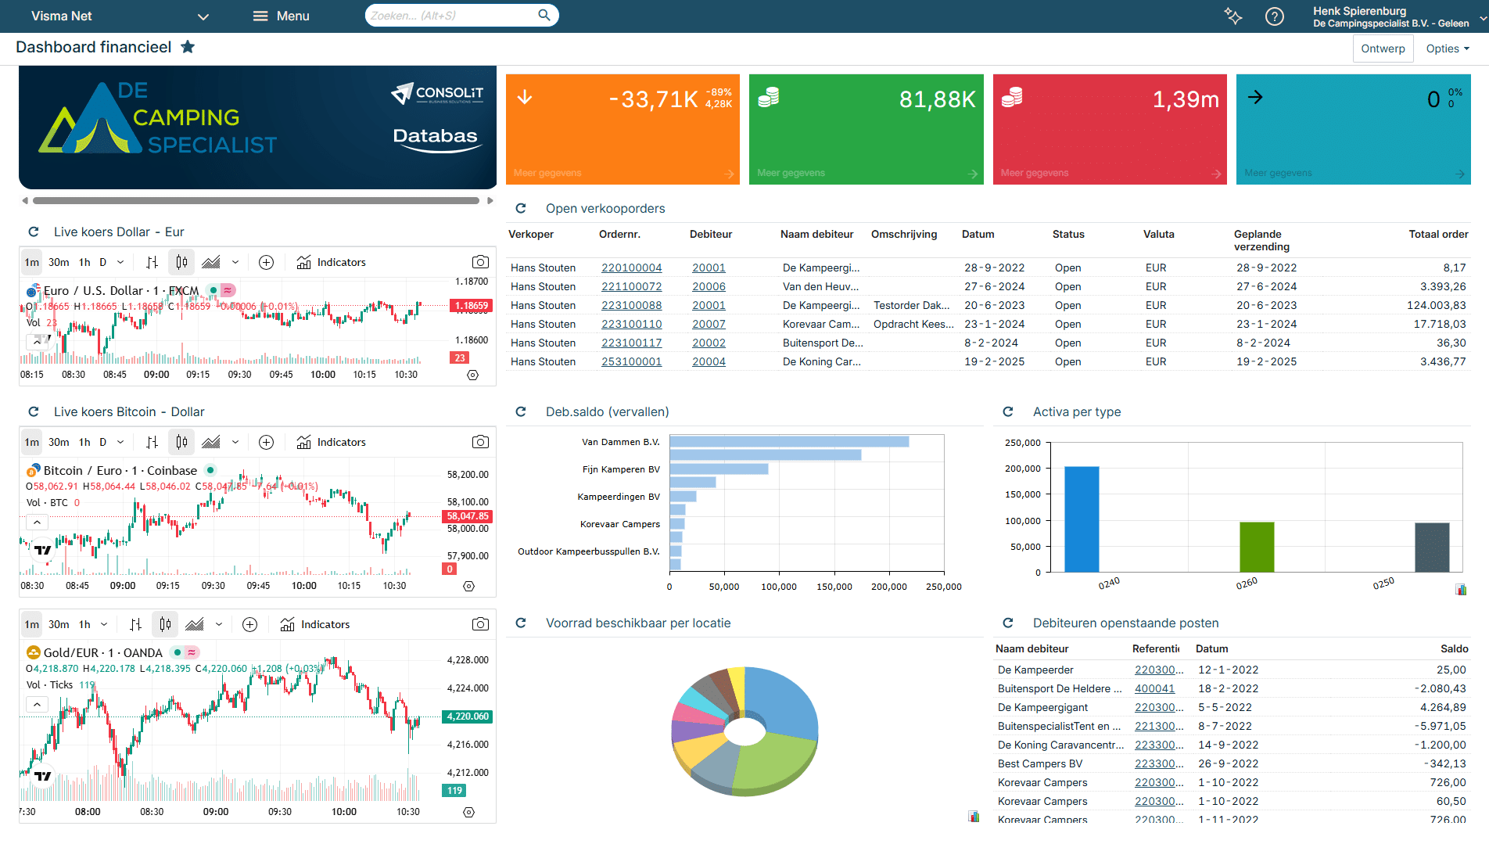The height and width of the screenshot is (844, 1489).
Task: Refresh the Open verkooporders widget
Action: [521, 209]
